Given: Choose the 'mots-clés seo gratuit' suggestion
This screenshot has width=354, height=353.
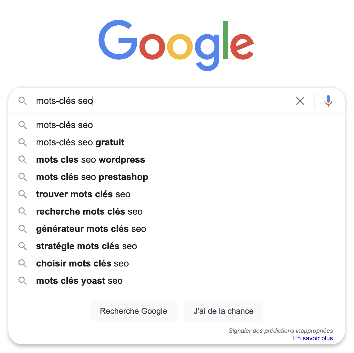Looking at the screenshot, I should click(x=80, y=142).
